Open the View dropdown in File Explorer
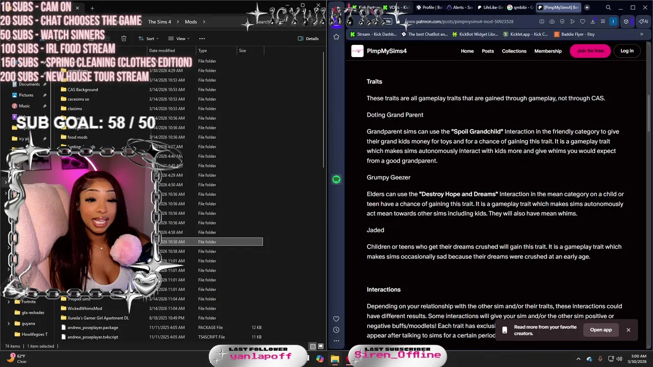653x367 pixels. (180, 38)
